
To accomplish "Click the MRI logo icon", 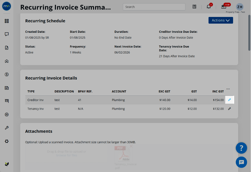I will [6, 6].
